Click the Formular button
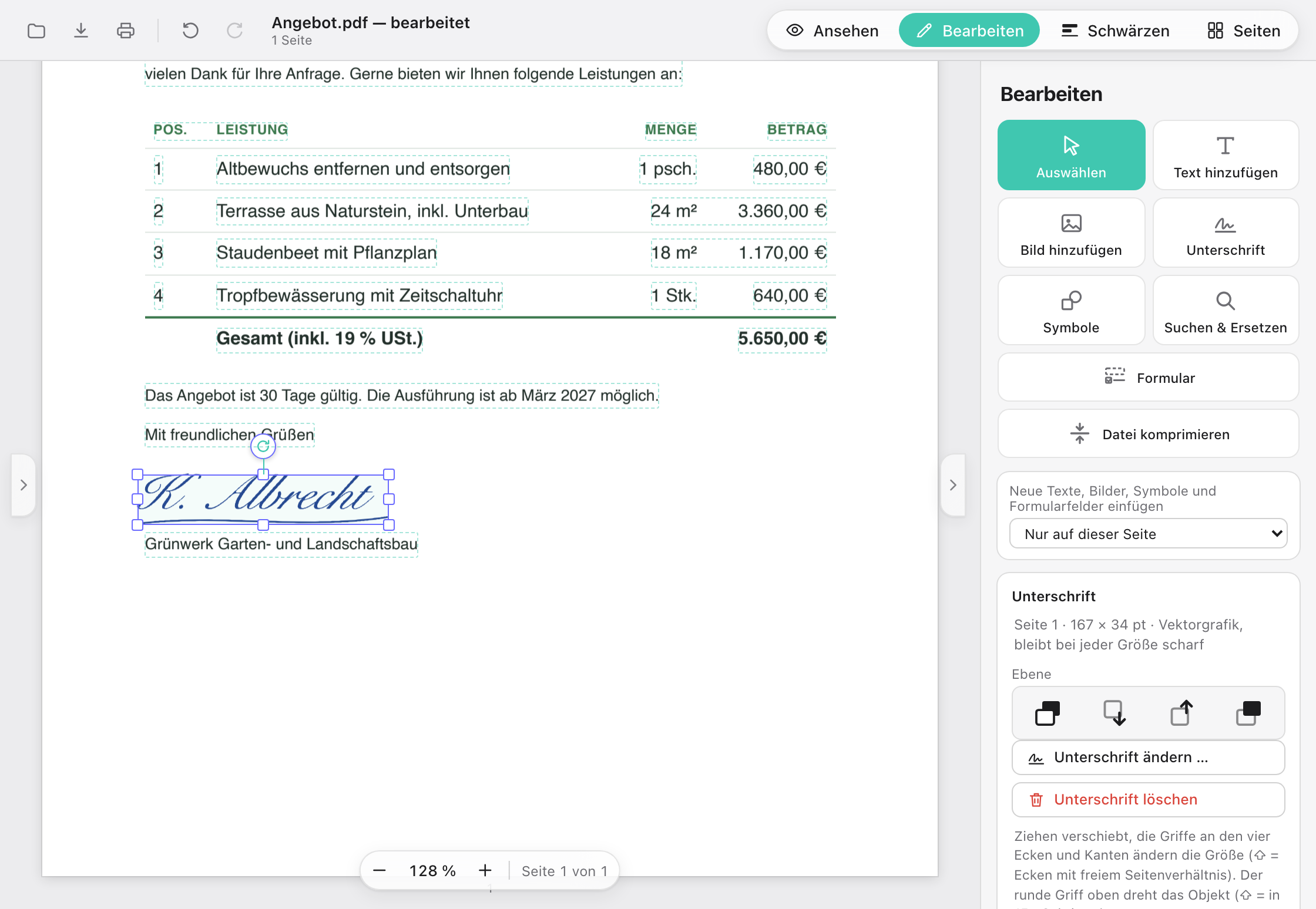The height and width of the screenshot is (909, 1316). 1149,377
